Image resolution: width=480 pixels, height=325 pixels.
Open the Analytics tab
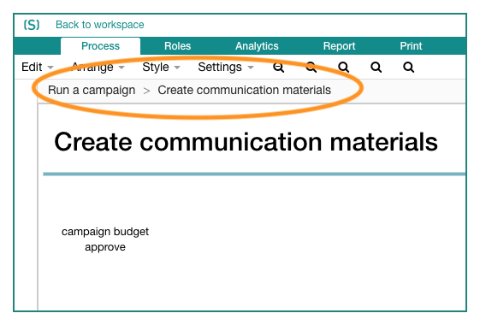tap(257, 46)
